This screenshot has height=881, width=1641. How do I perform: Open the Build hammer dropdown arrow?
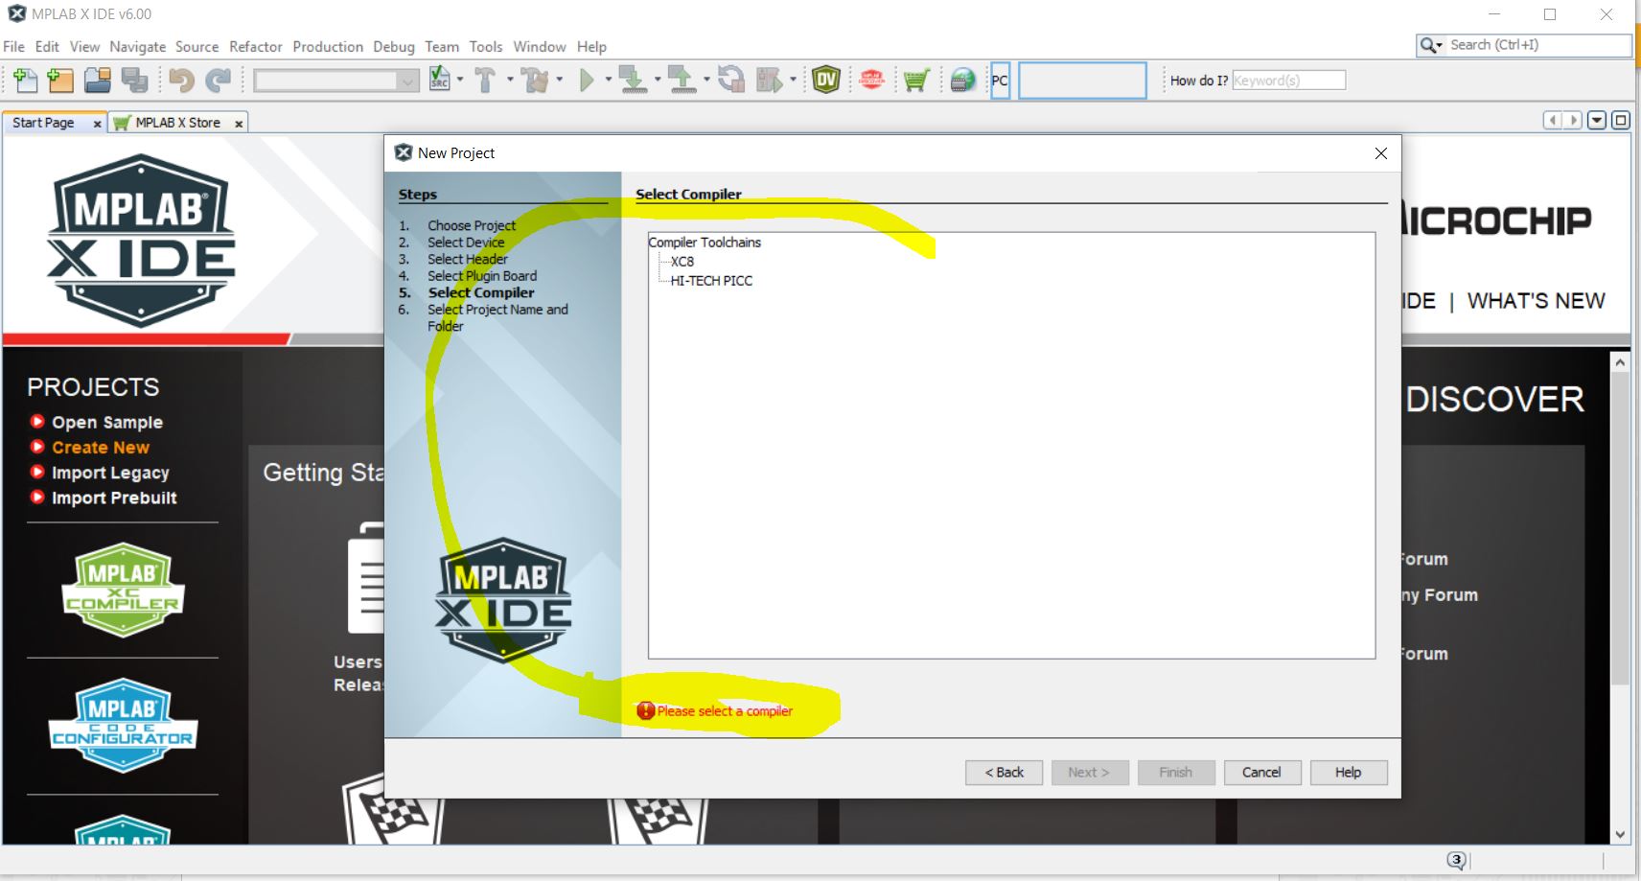pyautogui.click(x=509, y=80)
